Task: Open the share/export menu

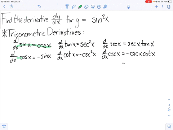Action: click(11, 6)
